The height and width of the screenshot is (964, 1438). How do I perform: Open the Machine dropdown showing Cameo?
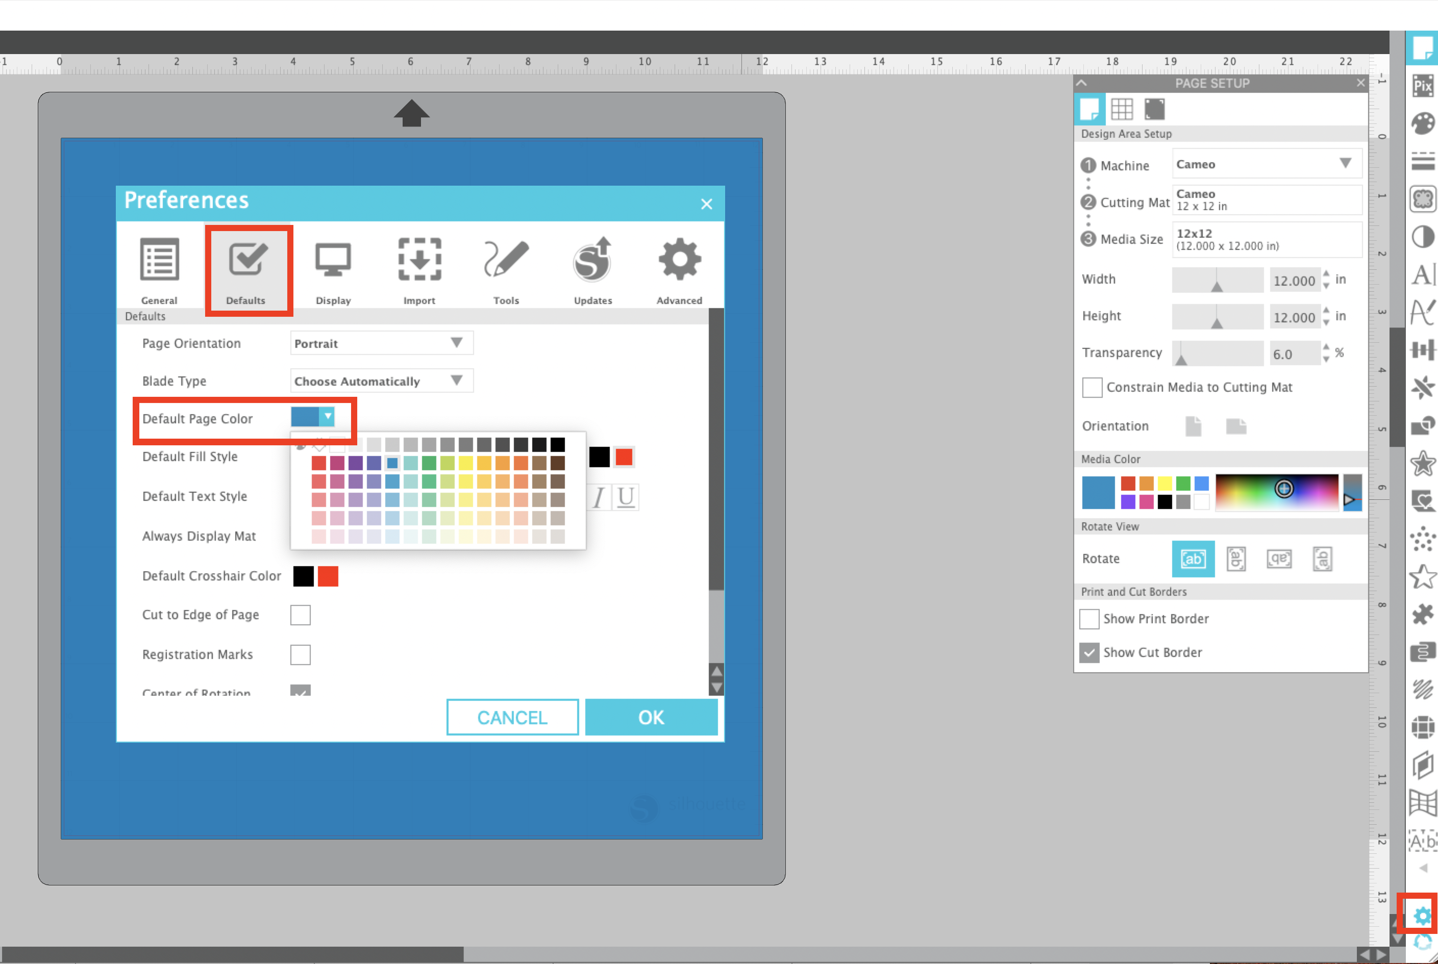click(x=1266, y=164)
